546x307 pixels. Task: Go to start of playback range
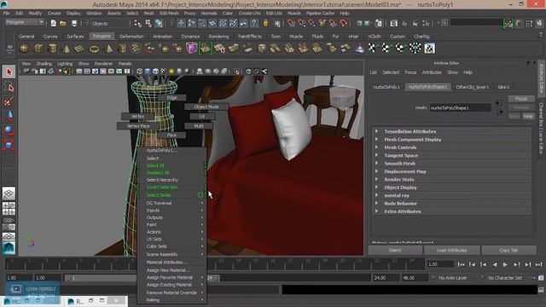461,264
